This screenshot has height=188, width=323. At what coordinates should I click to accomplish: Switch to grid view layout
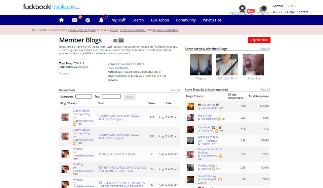pyautogui.click(x=121, y=41)
